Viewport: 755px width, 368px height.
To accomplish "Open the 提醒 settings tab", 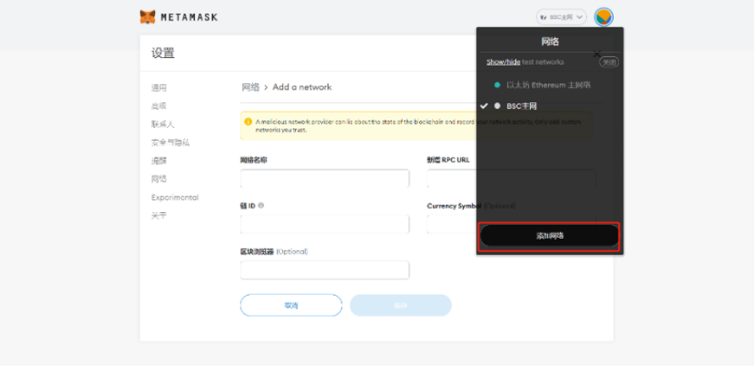I will [x=158, y=161].
